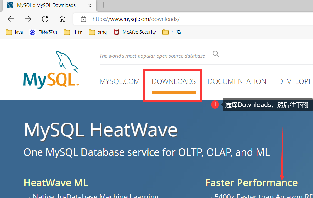Click '5400x Faster than Amazon' bullet
Viewport: 313px width, 198px height.
[264, 196]
